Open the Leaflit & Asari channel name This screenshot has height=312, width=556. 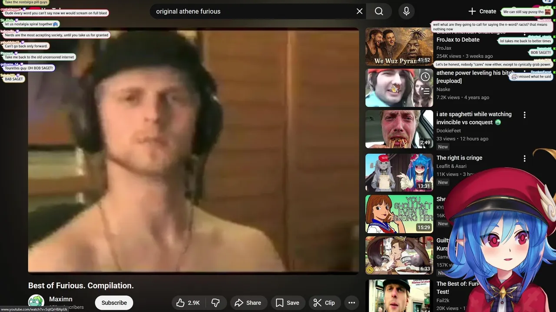(451, 166)
